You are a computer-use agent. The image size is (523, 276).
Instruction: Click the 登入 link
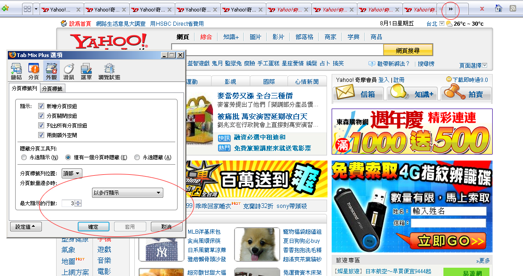click(384, 80)
